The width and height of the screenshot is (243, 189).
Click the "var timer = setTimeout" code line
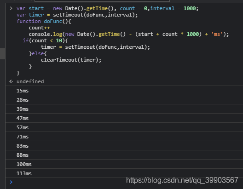click(77, 15)
